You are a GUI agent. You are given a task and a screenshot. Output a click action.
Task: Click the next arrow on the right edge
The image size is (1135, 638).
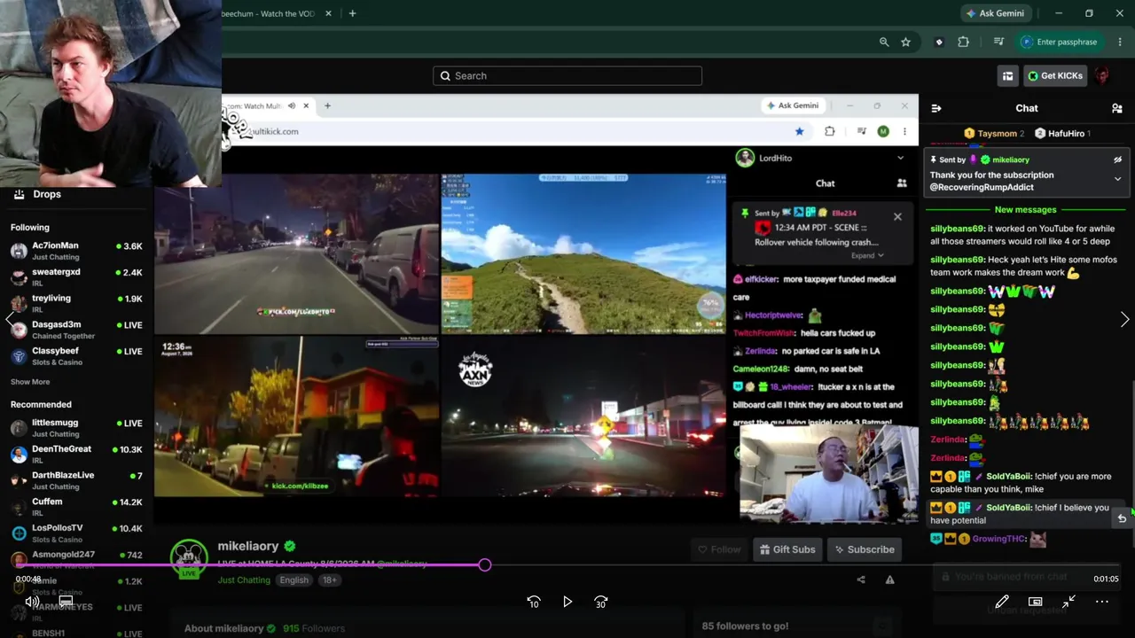[x=1124, y=320]
